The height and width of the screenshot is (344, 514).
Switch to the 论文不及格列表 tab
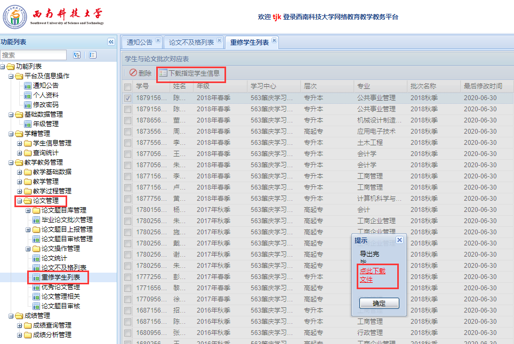pos(191,42)
